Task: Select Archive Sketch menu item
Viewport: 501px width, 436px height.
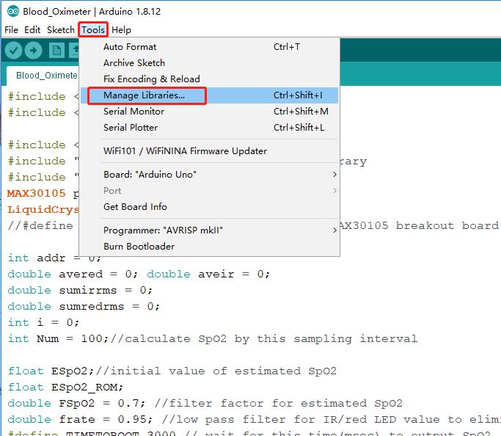Action: (134, 63)
